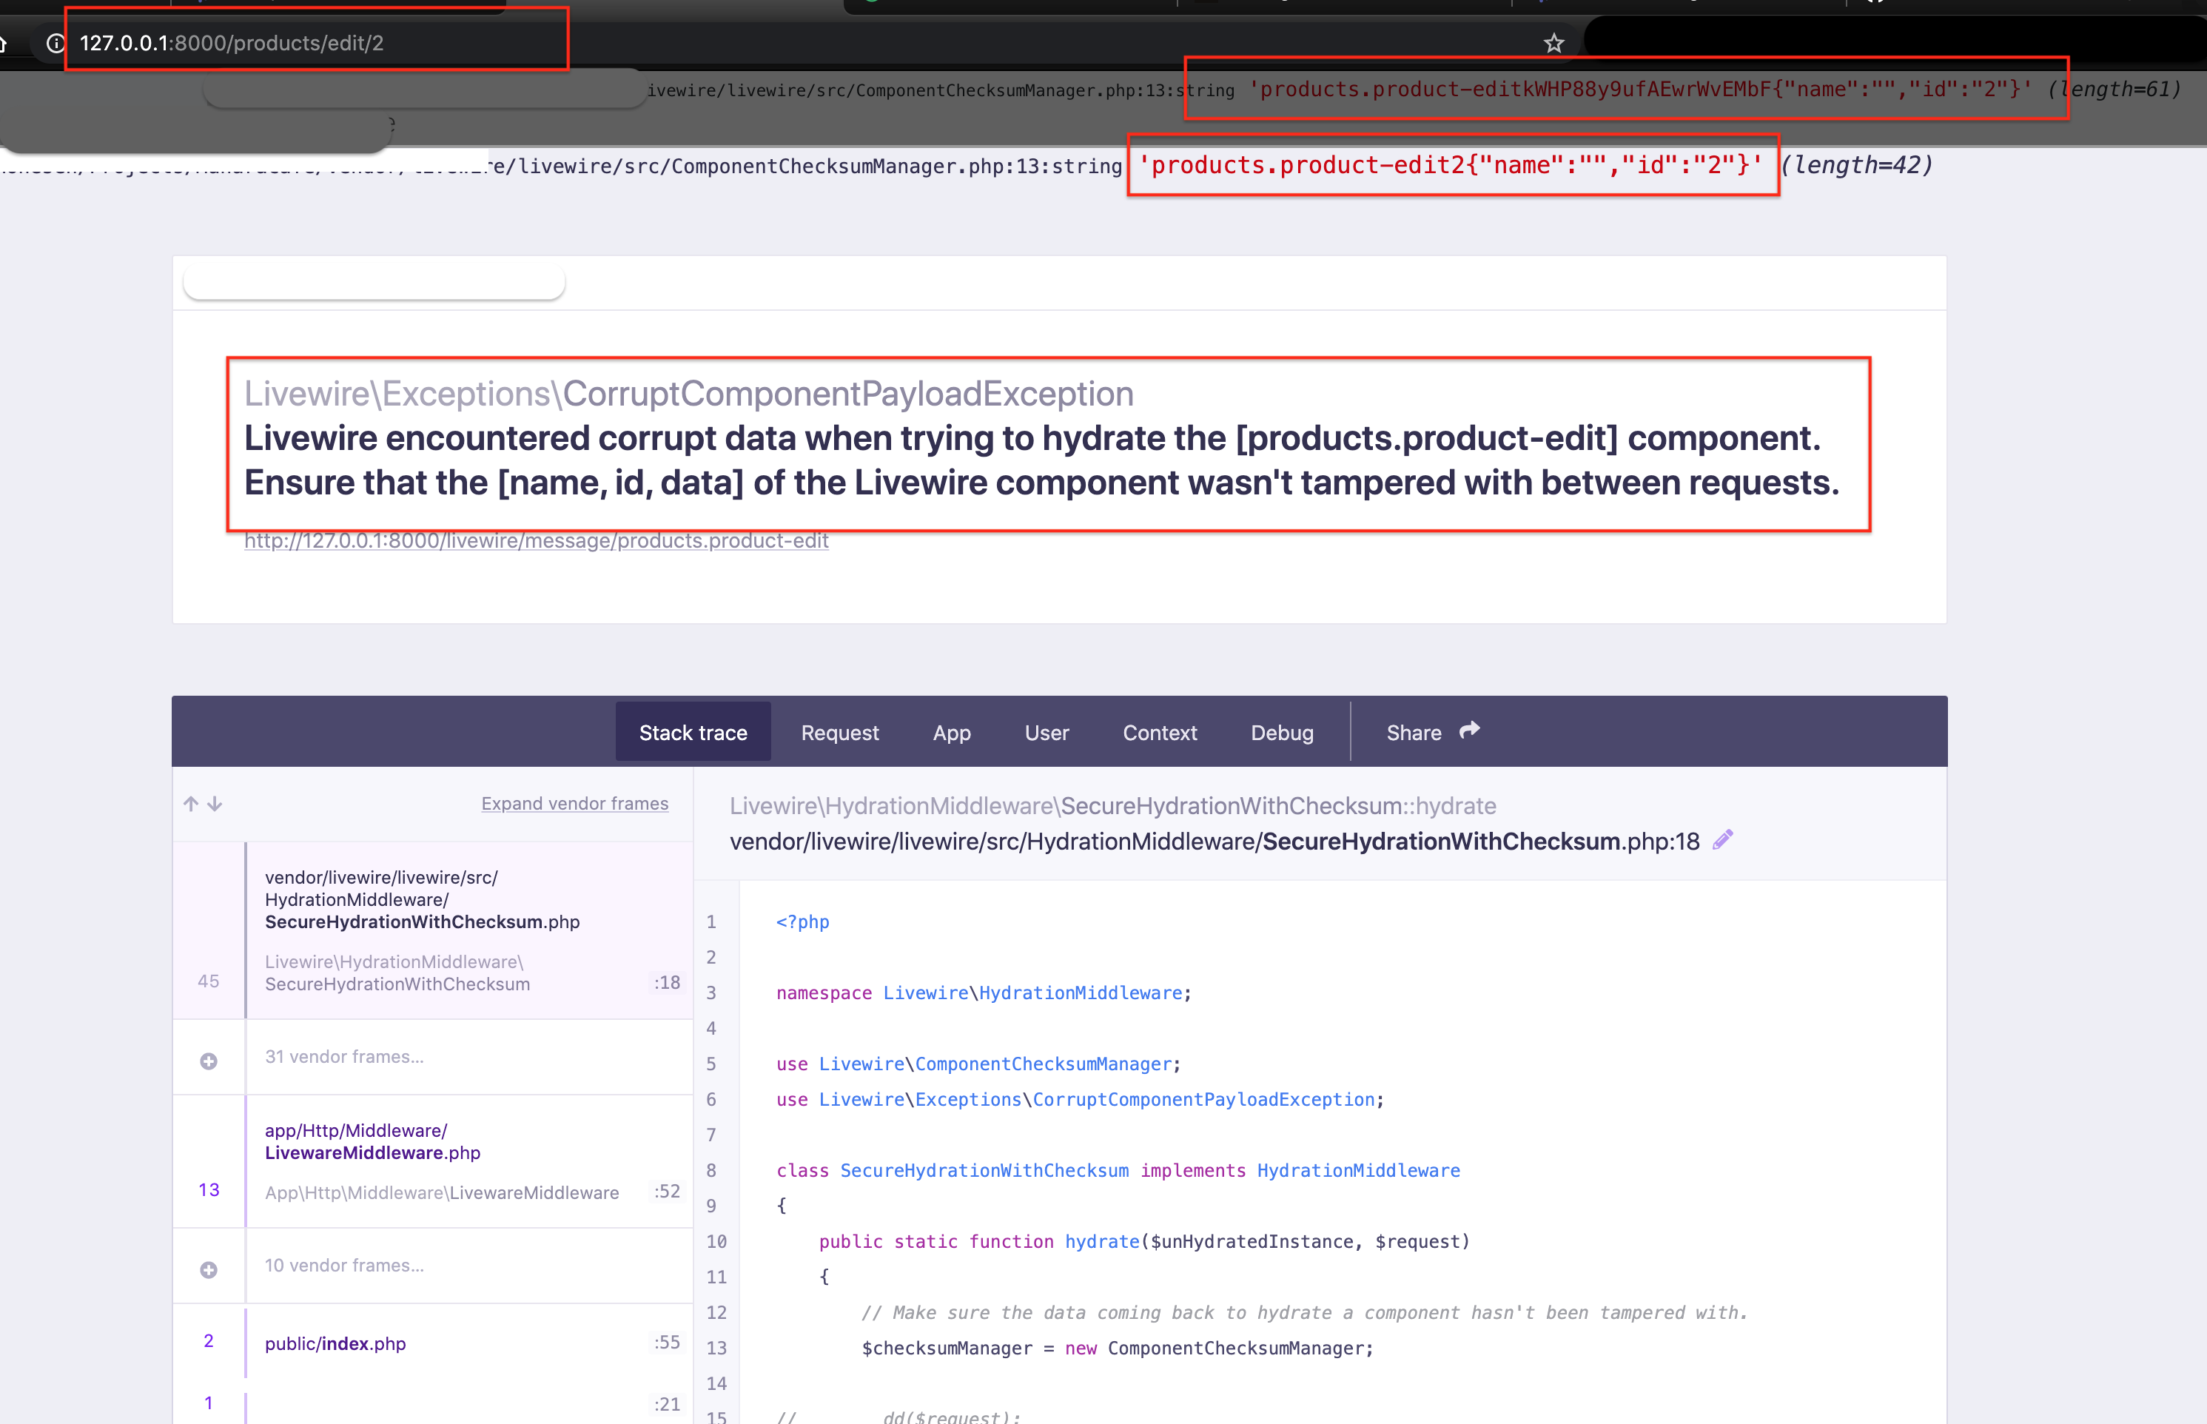Click the namespace Livewire\HydrationMiddleware code line
This screenshot has width=2207, height=1424.
(x=984, y=993)
